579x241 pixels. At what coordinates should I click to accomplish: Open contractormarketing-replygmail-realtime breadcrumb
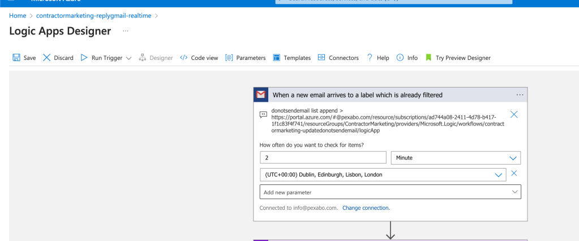coord(94,16)
